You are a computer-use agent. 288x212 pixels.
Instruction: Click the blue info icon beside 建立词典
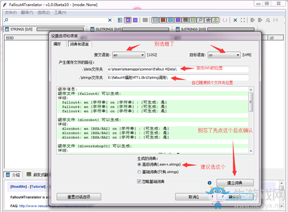point(210,183)
